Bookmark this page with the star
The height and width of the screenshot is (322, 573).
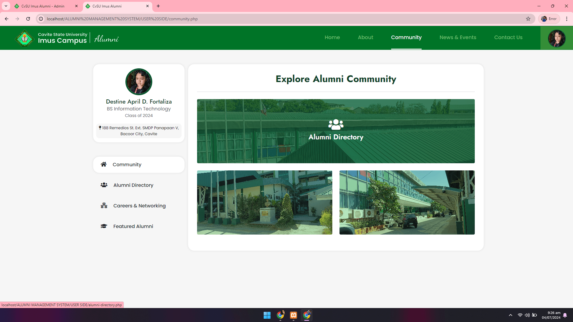click(529, 19)
